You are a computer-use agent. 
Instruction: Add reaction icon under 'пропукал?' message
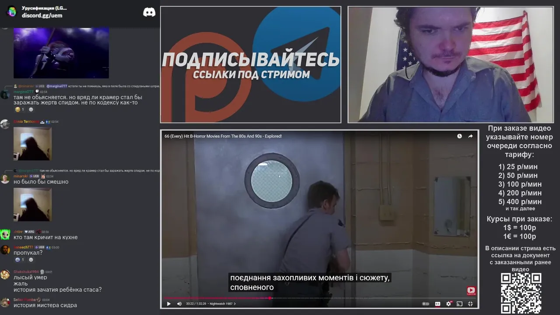pos(31,259)
